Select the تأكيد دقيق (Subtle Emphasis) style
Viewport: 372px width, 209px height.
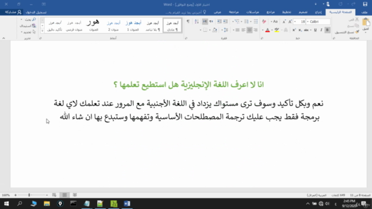[x=55, y=26]
